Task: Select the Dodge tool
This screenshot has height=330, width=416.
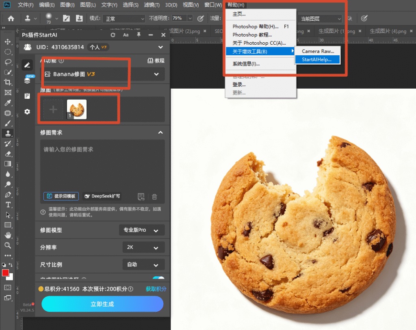Action: 8,184
